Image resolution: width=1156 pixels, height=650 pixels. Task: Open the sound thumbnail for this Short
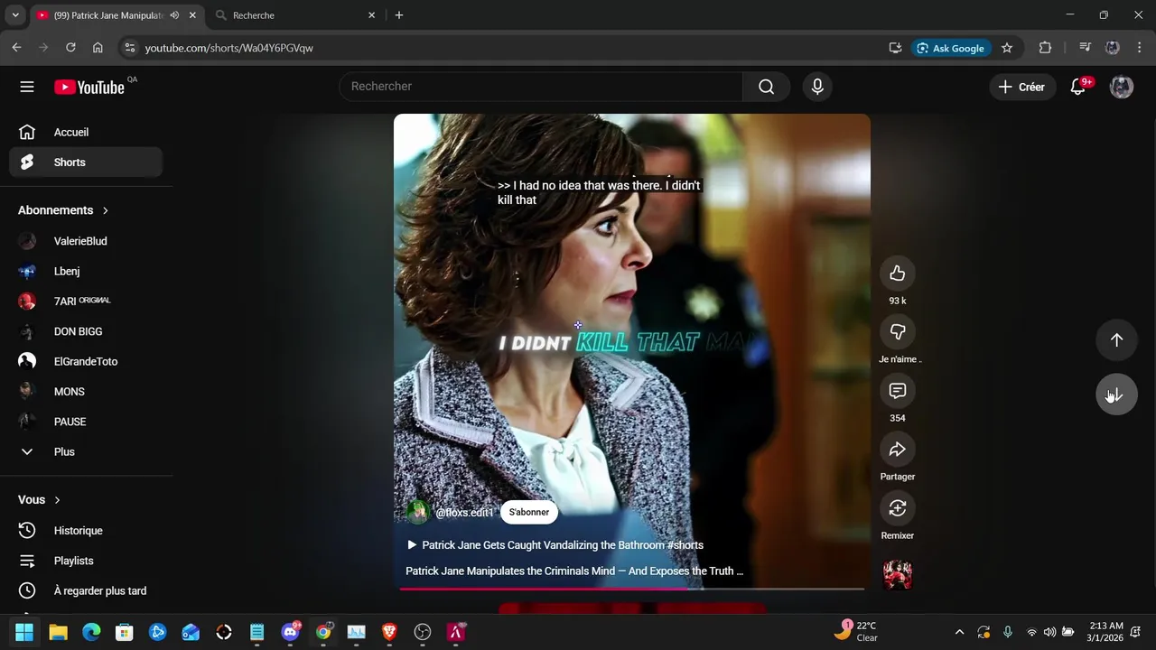click(x=898, y=574)
